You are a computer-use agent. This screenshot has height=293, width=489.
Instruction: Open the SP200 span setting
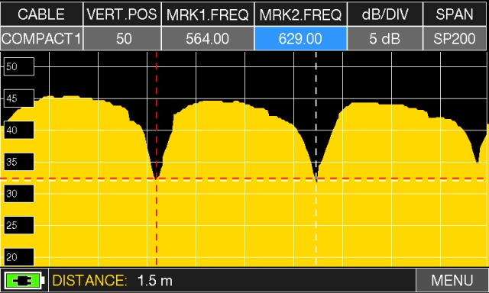(455, 39)
